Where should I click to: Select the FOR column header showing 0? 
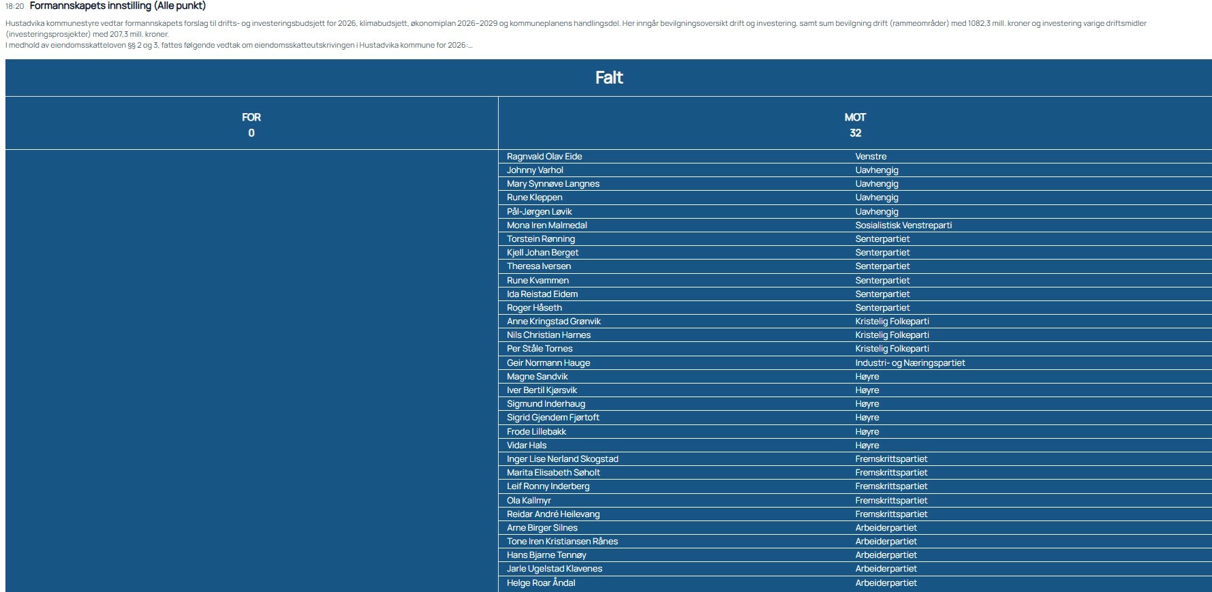pyautogui.click(x=251, y=125)
